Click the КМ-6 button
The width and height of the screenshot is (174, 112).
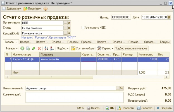click(80, 108)
